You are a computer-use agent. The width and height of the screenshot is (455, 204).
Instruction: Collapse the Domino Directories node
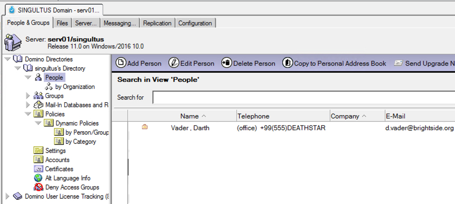pos(8,59)
